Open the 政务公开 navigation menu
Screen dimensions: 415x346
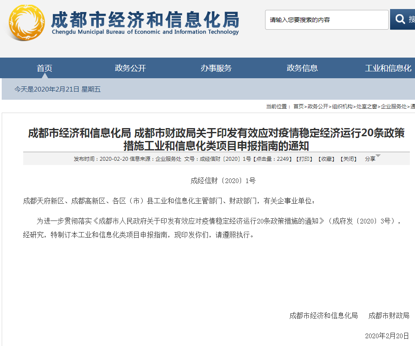130,68
